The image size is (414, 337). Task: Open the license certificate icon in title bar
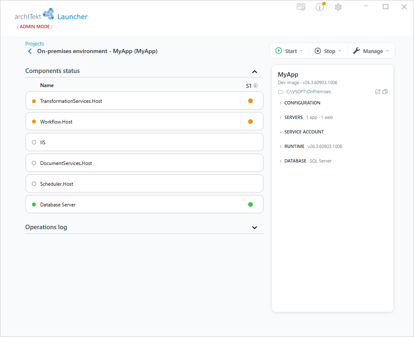tap(301, 7)
